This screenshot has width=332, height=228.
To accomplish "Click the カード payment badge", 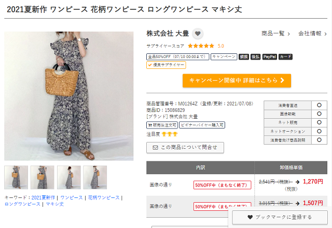I will [285, 56].
